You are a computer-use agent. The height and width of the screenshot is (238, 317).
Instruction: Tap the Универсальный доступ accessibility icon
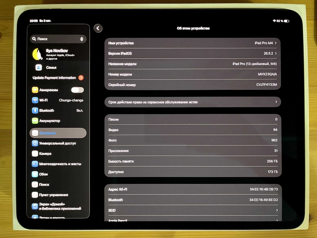pos(35,143)
